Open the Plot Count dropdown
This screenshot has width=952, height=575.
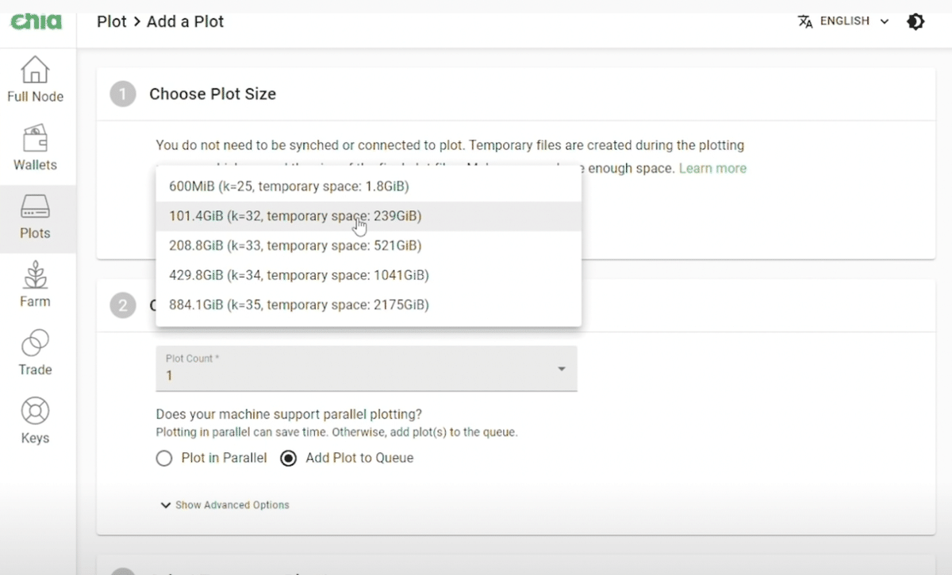366,369
